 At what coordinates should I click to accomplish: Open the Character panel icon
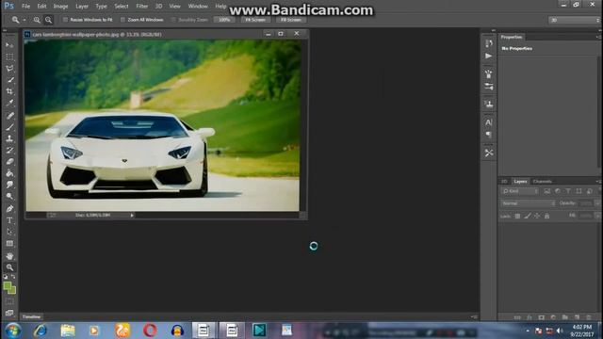(489, 122)
